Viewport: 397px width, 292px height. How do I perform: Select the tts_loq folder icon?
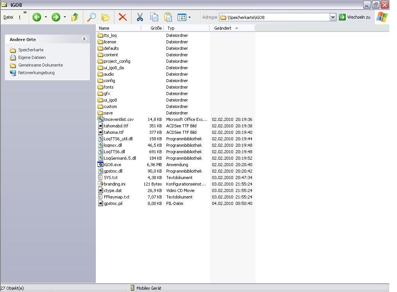pos(100,35)
